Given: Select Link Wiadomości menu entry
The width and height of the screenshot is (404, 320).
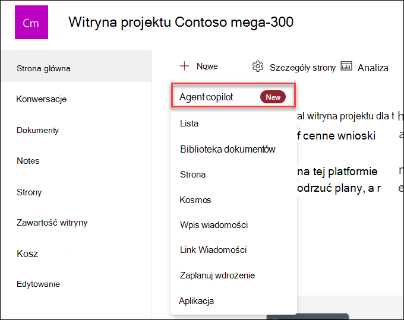Looking at the screenshot, I should (213, 250).
